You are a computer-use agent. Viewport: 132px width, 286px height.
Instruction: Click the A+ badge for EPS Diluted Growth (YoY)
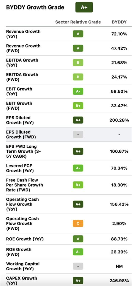click(x=78, y=120)
